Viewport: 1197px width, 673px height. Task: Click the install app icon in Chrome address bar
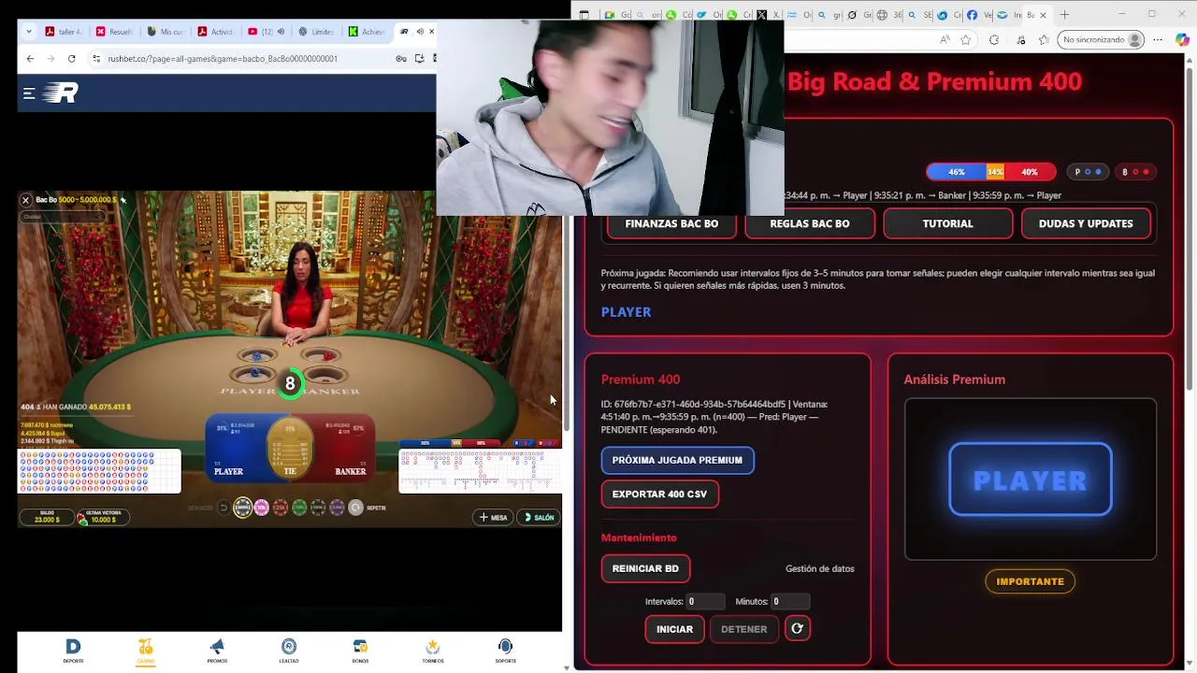pos(419,58)
